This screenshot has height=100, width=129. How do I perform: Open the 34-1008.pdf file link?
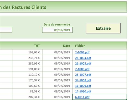coord(83,80)
